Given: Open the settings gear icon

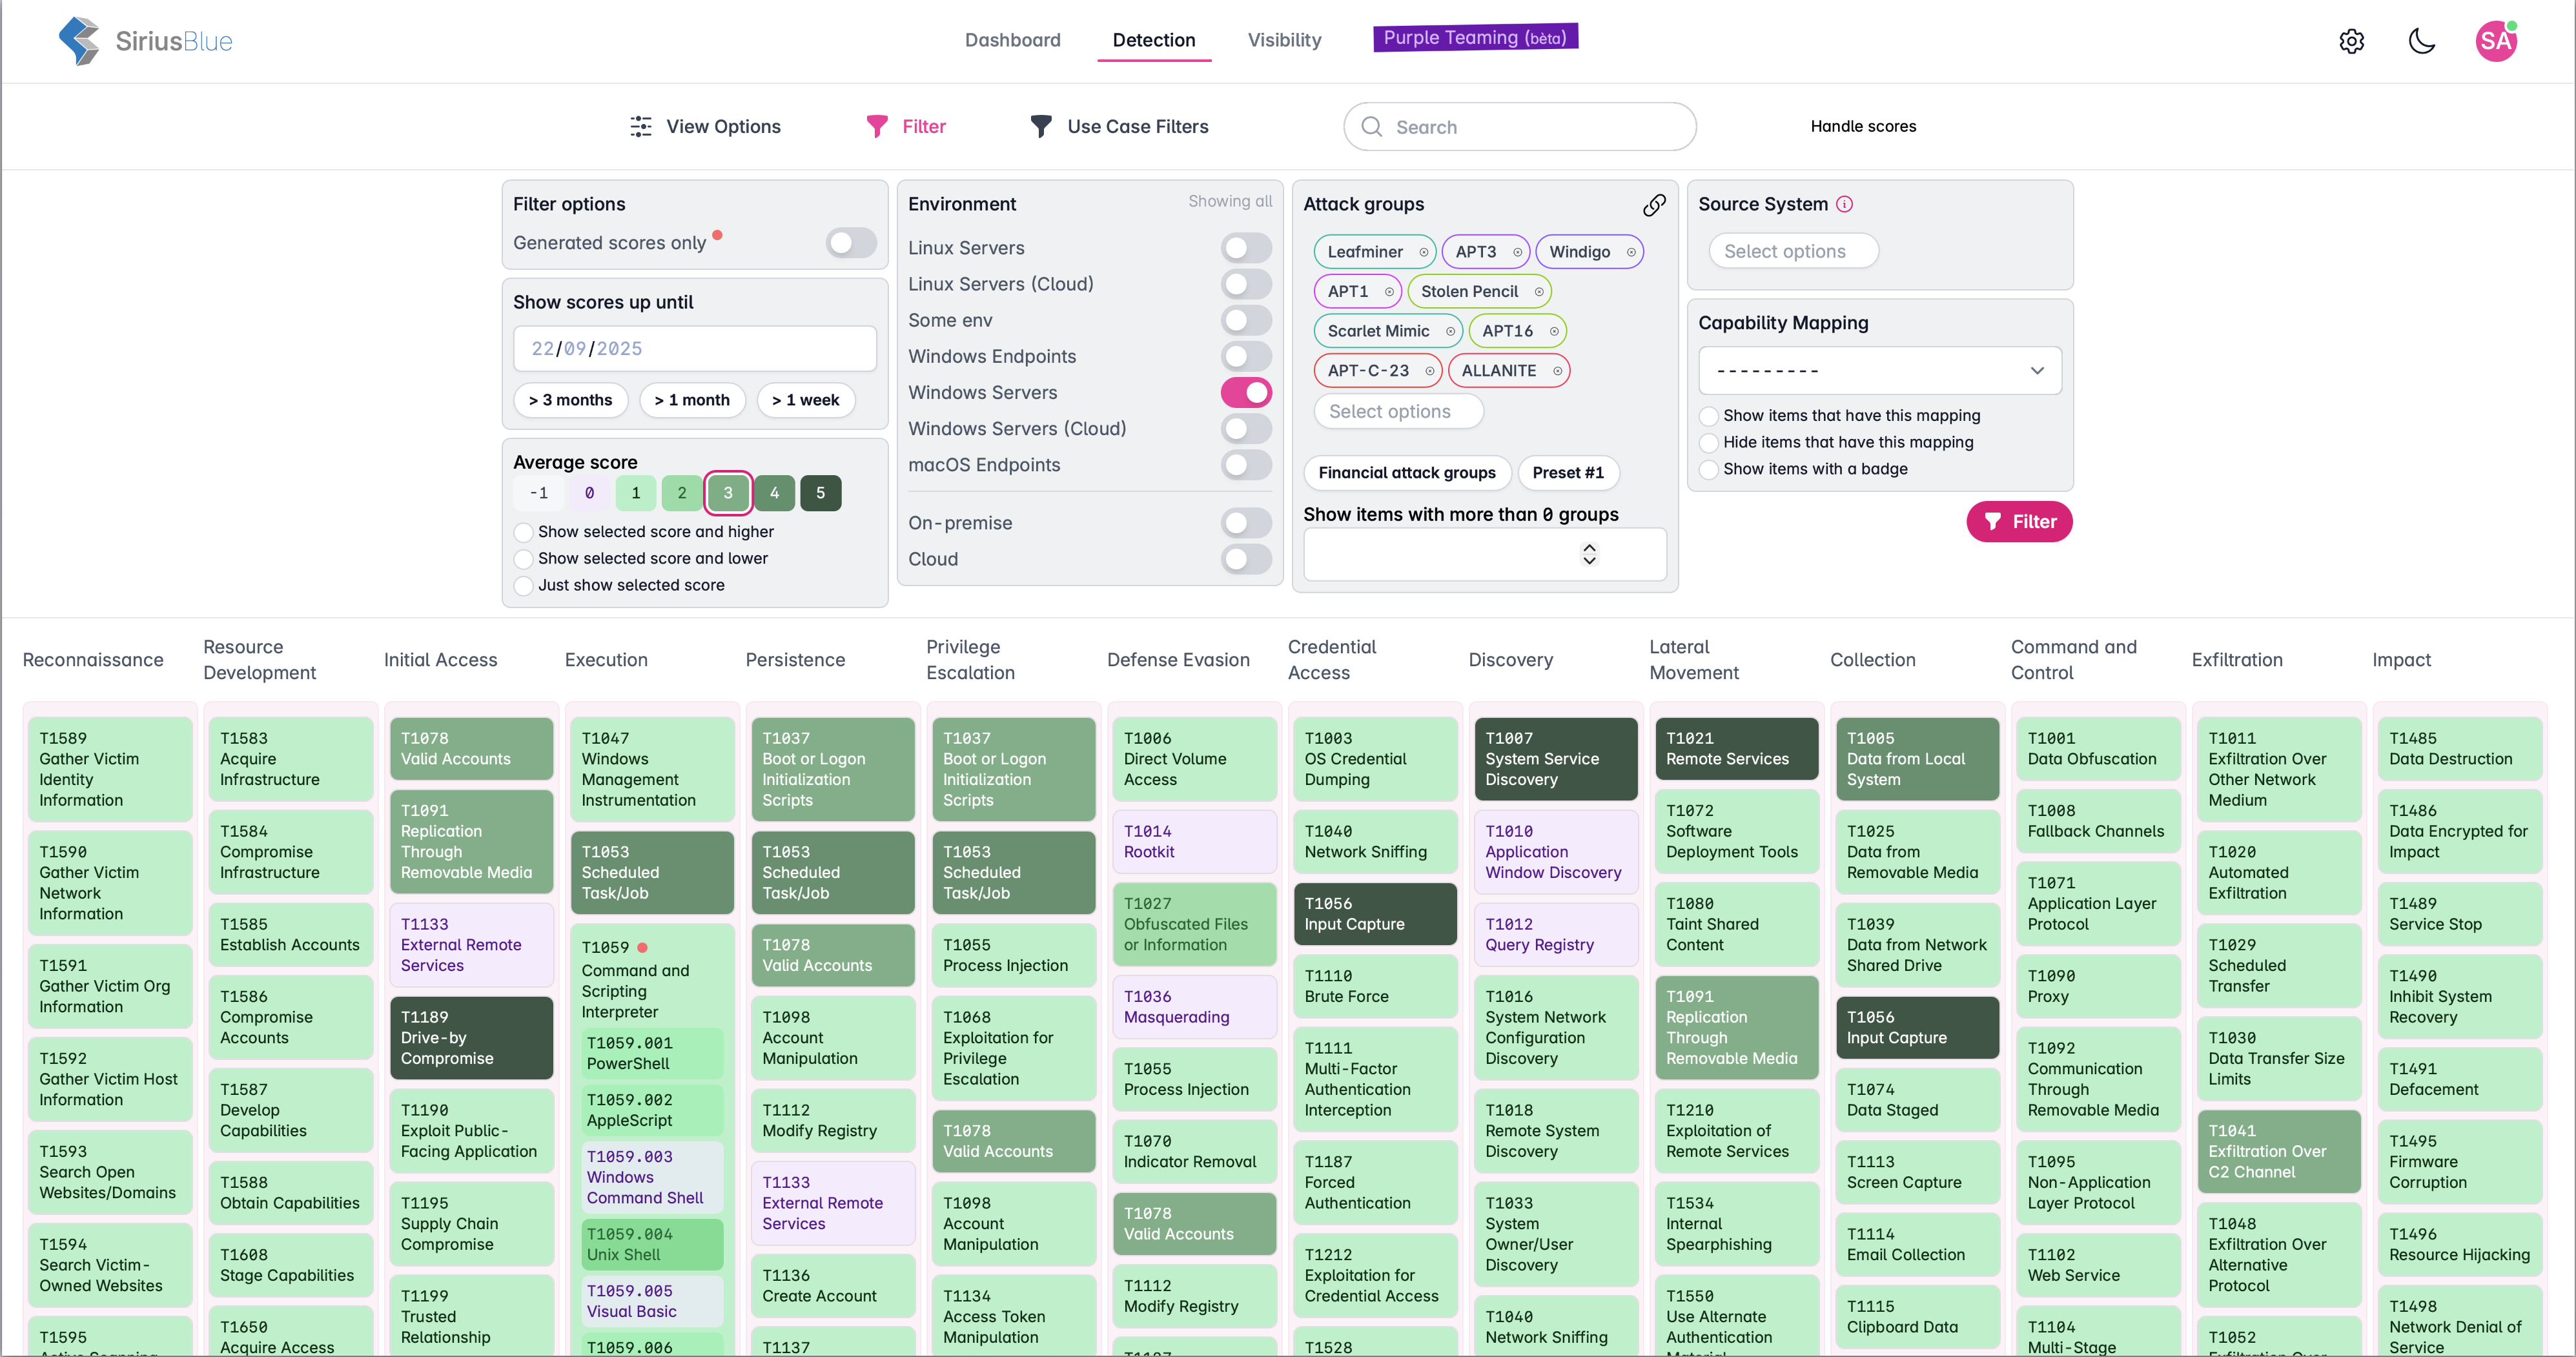Looking at the screenshot, I should click(2351, 41).
